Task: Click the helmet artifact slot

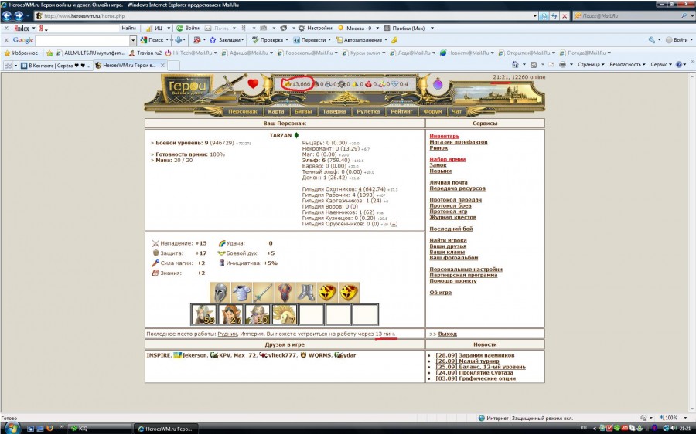Action: point(220,293)
